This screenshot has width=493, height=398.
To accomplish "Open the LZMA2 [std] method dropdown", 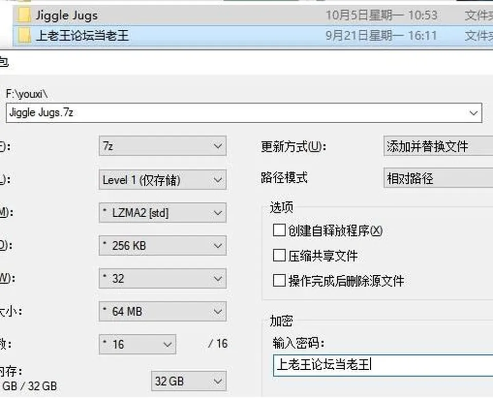I will pyautogui.click(x=163, y=213).
